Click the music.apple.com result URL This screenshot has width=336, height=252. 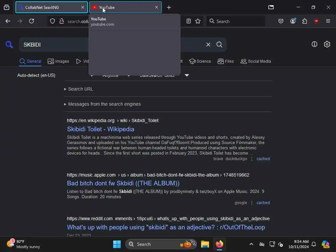pyautogui.click(x=158, y=175)
